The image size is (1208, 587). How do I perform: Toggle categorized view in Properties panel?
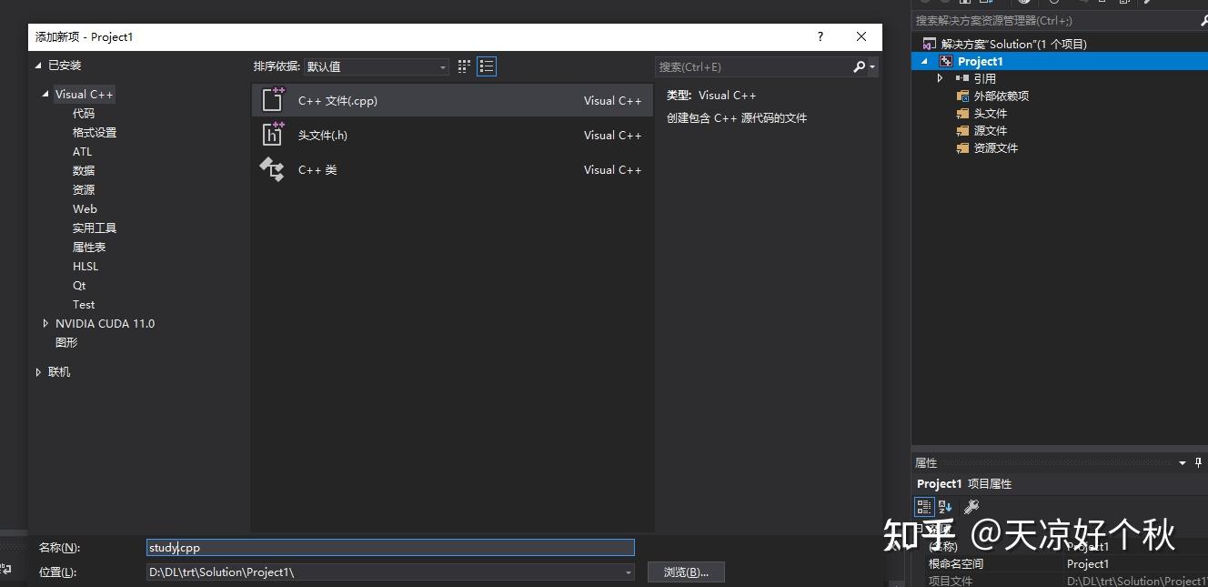coord(923,506)
